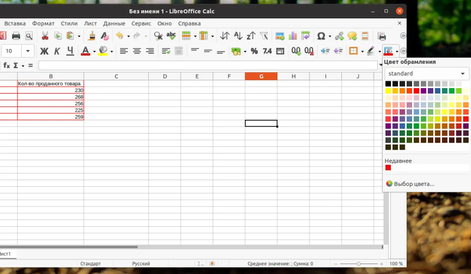Image resolution: width=471 pixels, height=274 pixels.
Task: Enable center text alignment
Action: [x=137, y=51]
